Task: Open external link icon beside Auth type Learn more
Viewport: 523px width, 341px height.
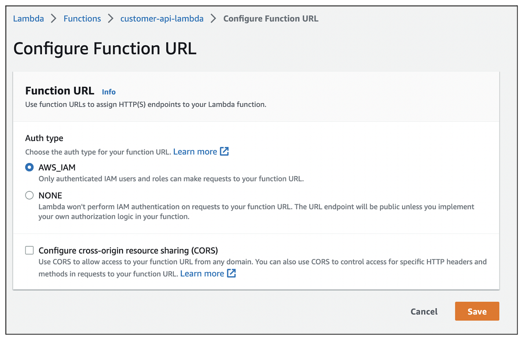Action: [x=224, y=151]
